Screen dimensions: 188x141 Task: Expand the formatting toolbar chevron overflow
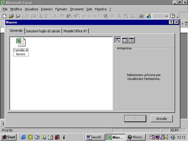pyautogui.click(x=186, y=23)
